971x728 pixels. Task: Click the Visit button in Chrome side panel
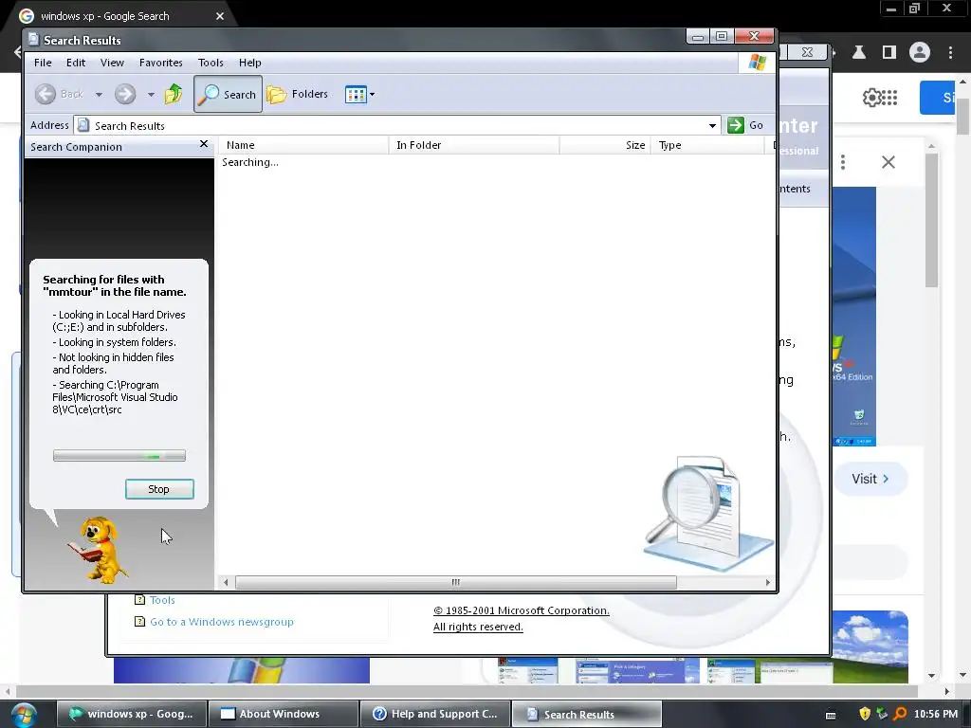(x=870, y=479)
